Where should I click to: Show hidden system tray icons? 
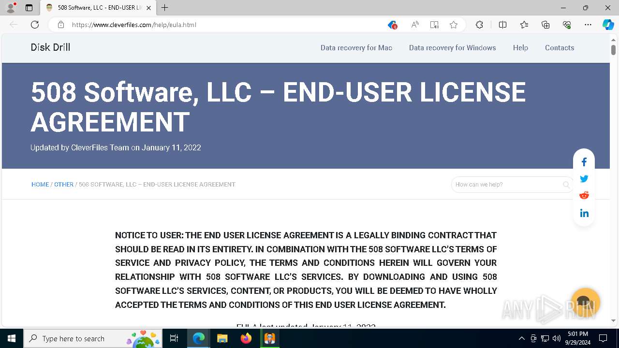point(521,338)
